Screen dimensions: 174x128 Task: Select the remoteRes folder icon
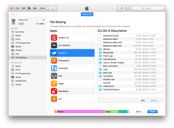[100, 76]
